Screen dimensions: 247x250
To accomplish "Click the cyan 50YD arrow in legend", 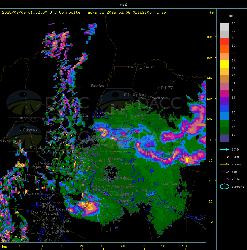I will [224, 149].
